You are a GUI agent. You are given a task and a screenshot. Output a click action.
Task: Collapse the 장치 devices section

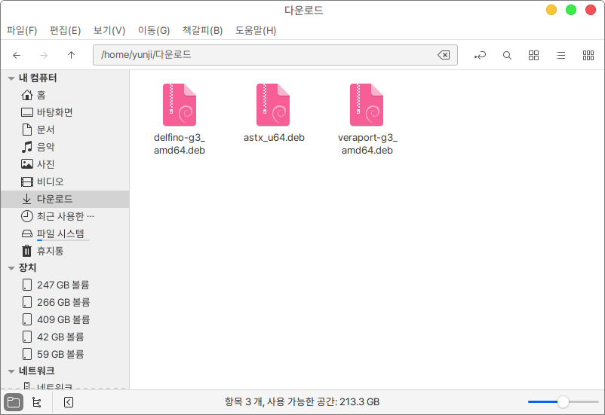(11, 268)
